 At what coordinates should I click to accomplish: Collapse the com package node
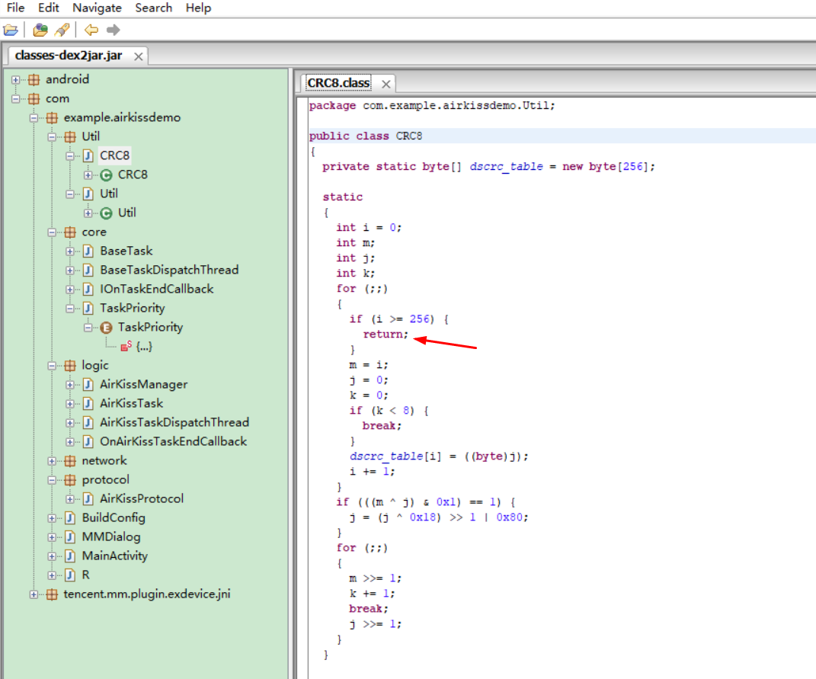pyautogui.click(x=15, y=99)
